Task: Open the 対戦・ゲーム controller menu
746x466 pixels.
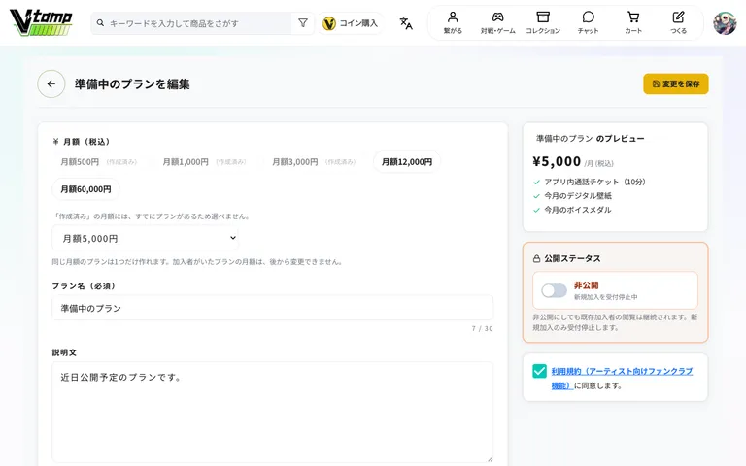Action: (497, 22)
